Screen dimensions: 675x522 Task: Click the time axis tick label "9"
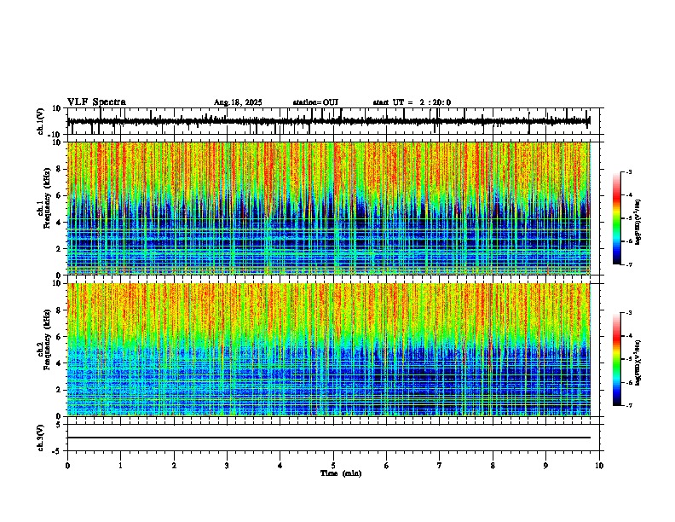(x=545, y=466)
